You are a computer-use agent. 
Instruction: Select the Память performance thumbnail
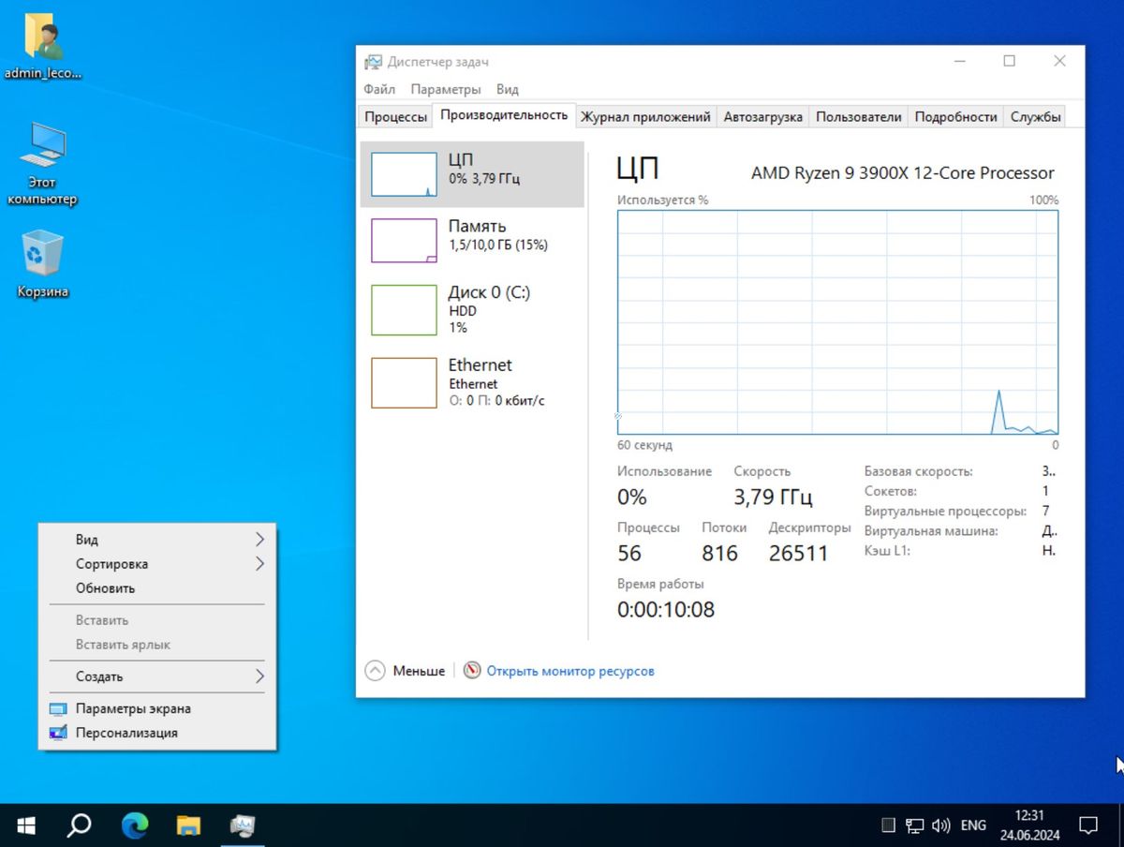pyautogui.click(x=472, y=240)
